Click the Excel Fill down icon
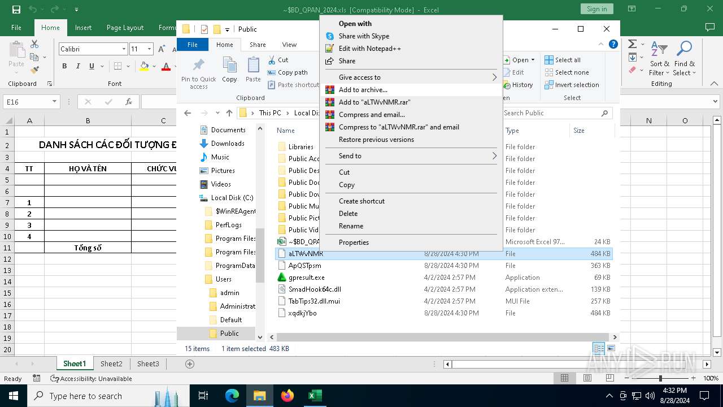This screenshot has width=723, height=407. [633, 57]
